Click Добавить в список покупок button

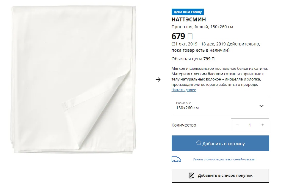[x=220, y=176]
